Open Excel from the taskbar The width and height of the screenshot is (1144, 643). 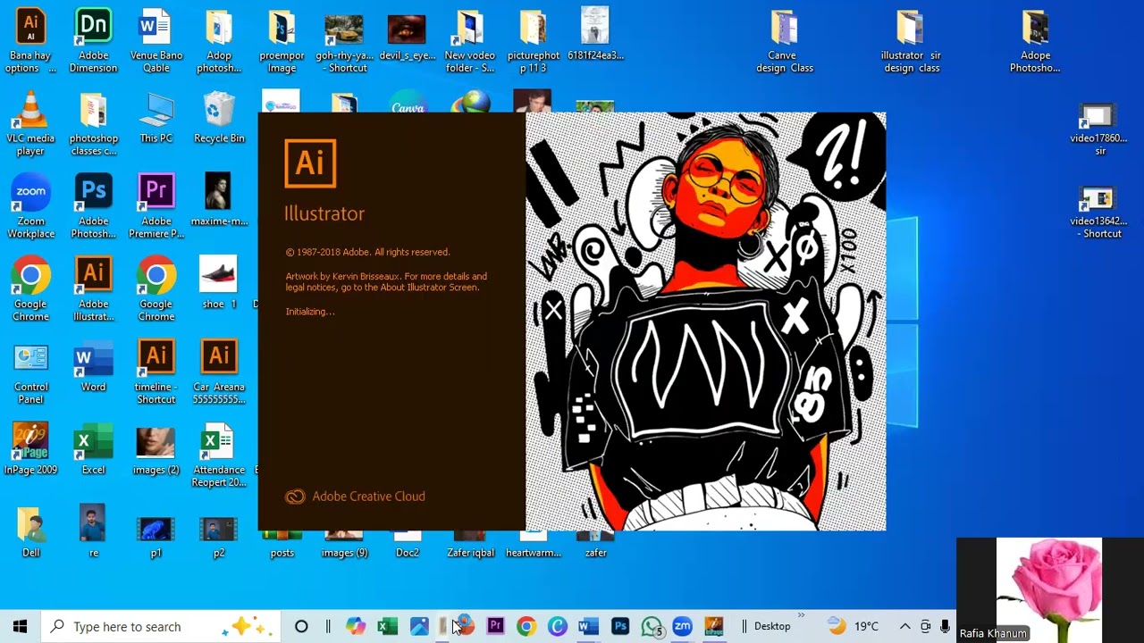pos(387,626)
